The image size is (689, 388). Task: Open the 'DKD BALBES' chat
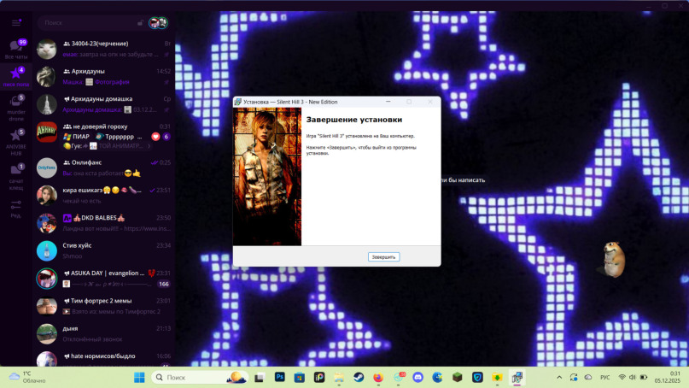coord(104,223)
